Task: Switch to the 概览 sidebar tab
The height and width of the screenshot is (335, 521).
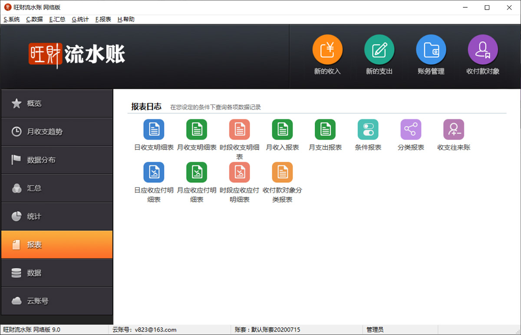Action: tap(56, 103)
